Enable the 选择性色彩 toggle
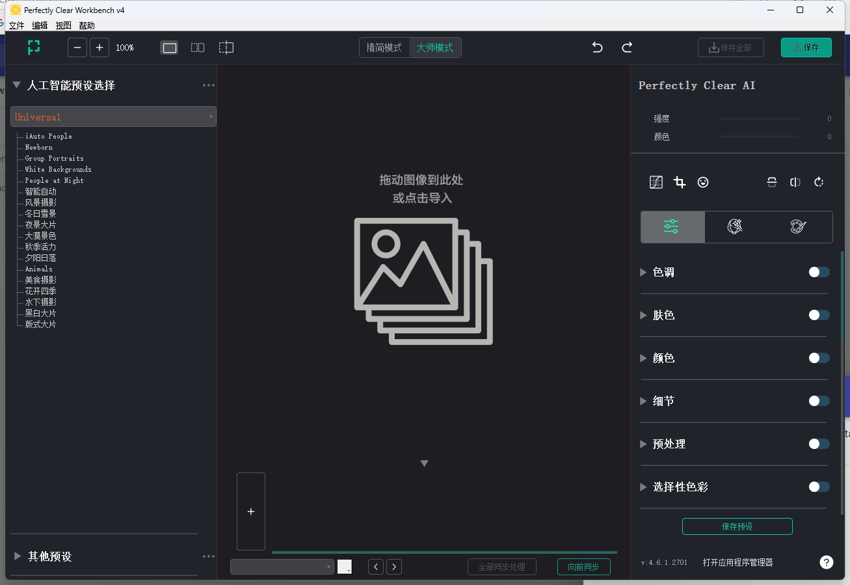This screenshot has width=850, height=585. point(819,487)
